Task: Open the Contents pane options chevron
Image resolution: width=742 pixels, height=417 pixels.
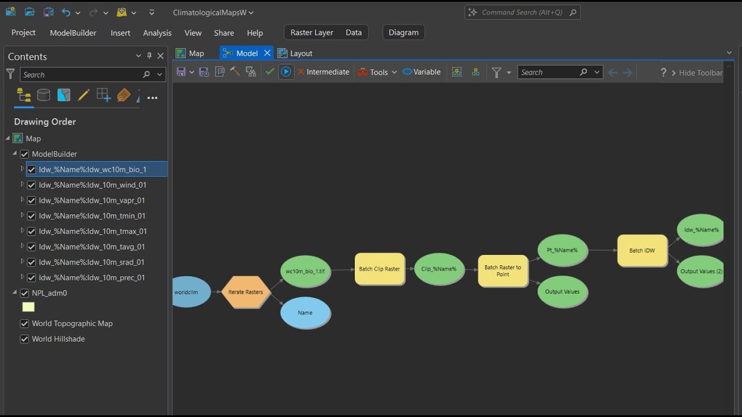Action: point(138,56)
